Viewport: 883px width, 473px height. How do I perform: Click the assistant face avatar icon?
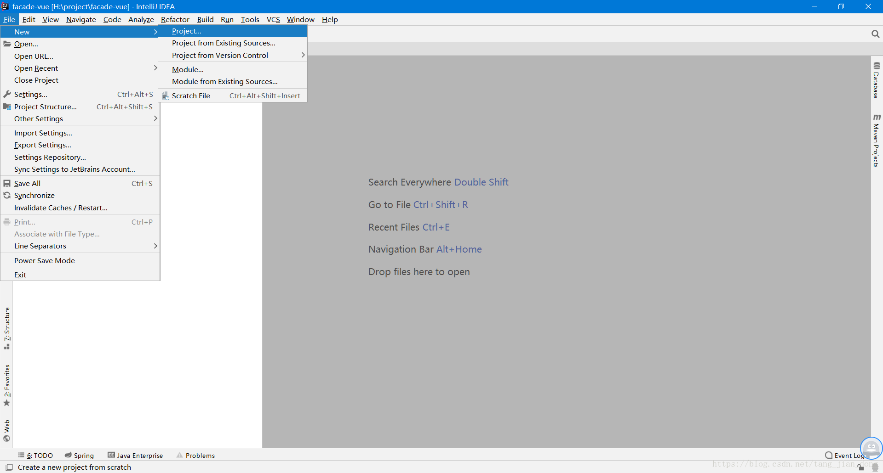tap(871, 448)
